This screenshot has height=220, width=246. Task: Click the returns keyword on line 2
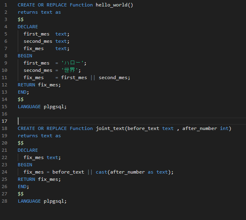pos(27,12)
